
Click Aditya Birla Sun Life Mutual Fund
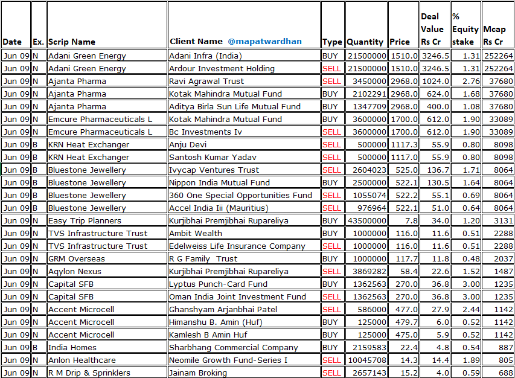coord(244,106)
